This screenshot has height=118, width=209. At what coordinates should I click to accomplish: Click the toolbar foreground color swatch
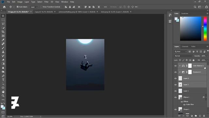click(x=2, y=107)
